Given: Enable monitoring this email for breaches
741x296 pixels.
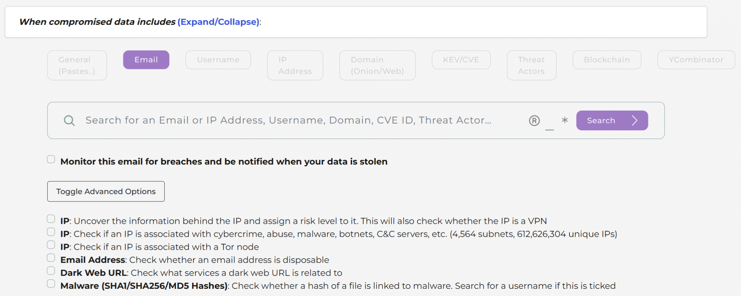Looking at the screenshot, I should [x=51, y=160].
